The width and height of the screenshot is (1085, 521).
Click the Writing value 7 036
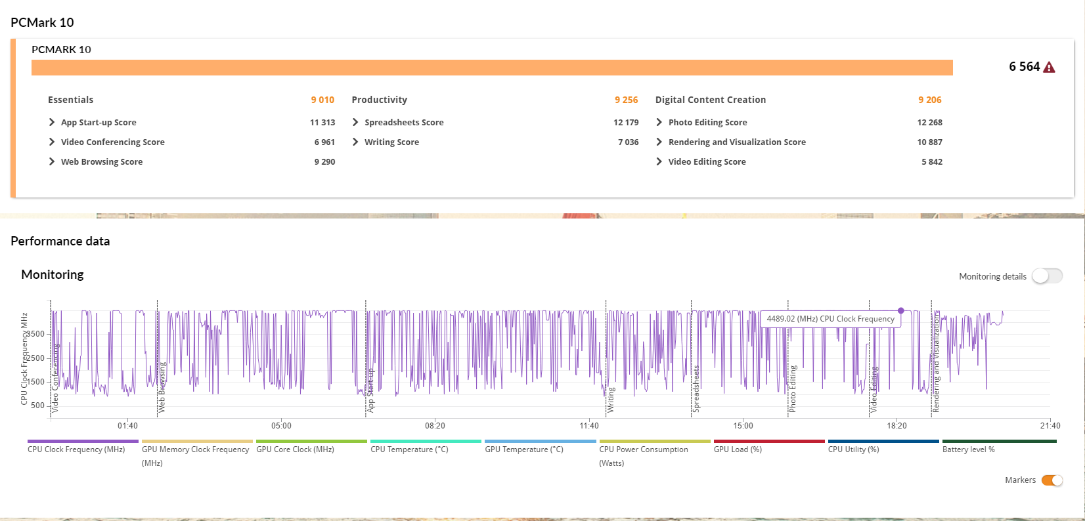click(x=629, y=142)
